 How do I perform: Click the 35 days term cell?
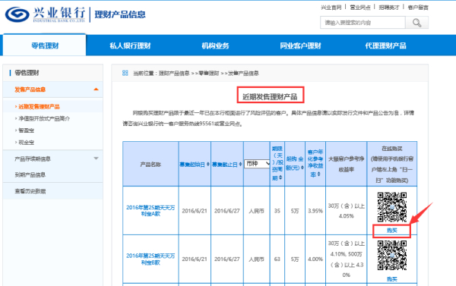coord(277,211)
